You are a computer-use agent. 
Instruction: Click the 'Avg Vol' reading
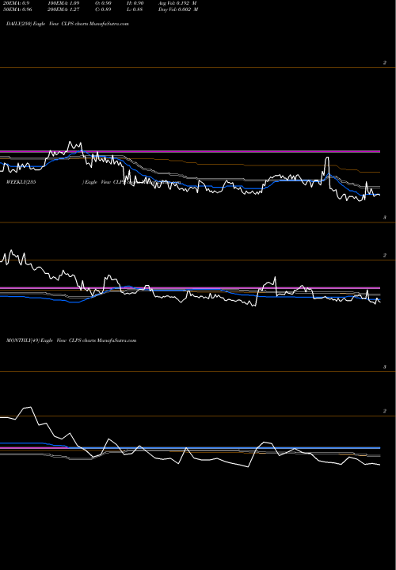click(x=177, y=3)
